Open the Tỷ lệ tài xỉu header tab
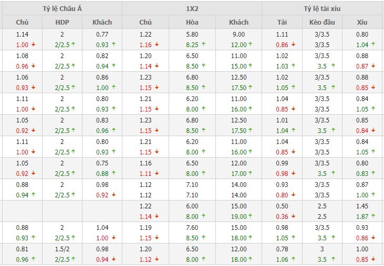Screen dimensions: 384x266 323,8
